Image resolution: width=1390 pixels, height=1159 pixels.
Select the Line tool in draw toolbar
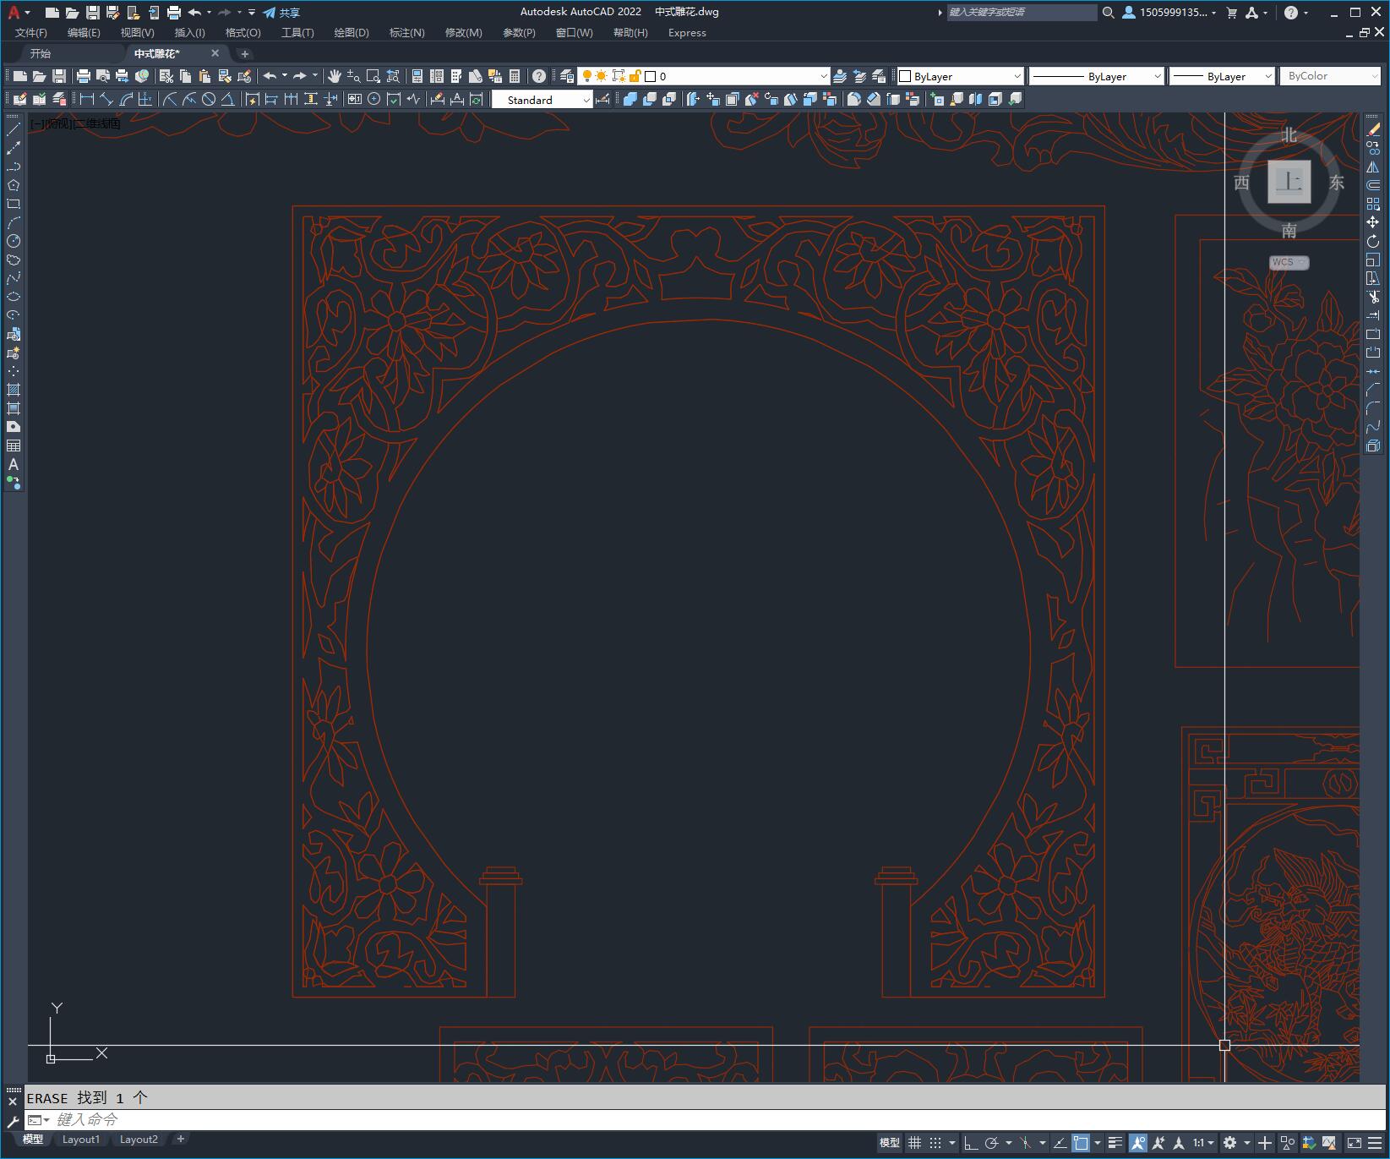point(14,129)
